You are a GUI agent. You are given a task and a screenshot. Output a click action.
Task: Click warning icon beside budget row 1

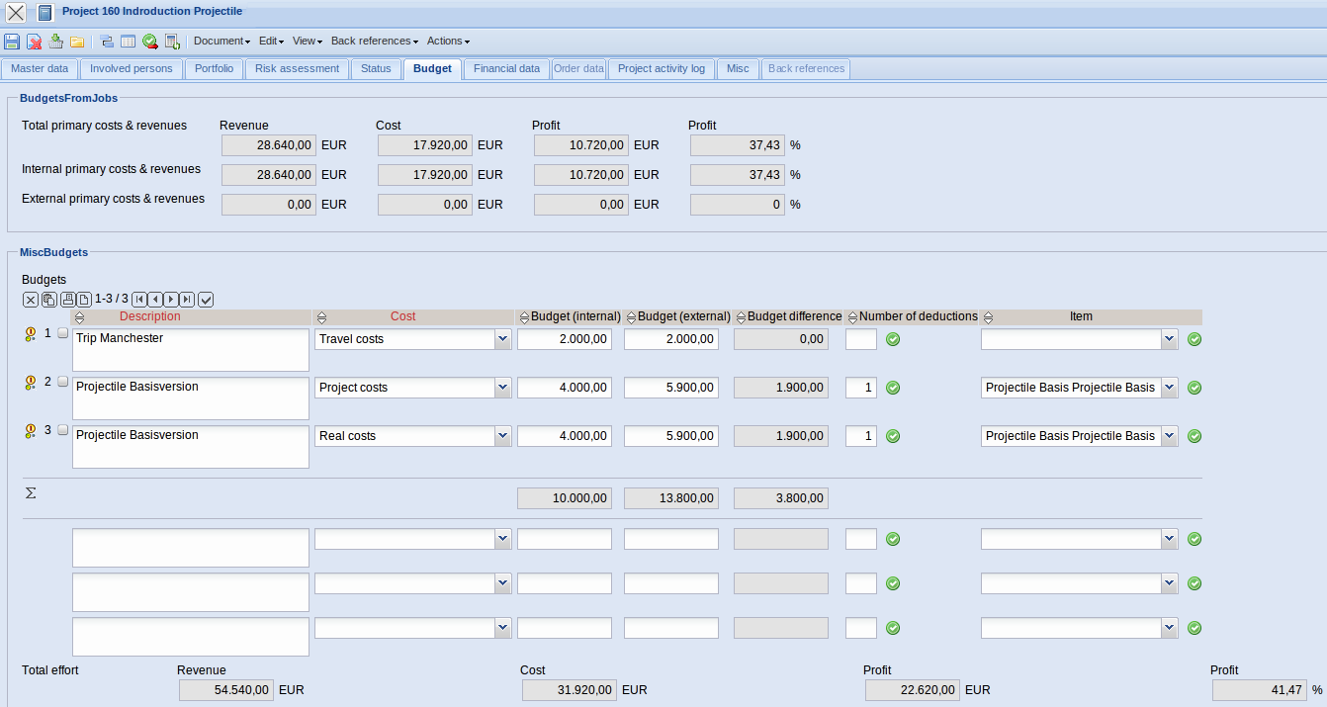(x=30, y=334)
